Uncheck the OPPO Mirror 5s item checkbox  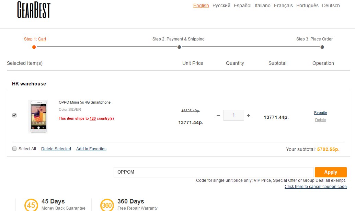tap(14, 115)
